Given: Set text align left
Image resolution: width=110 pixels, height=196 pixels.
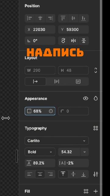Looking at the screenshot, I should pos(30,174).
